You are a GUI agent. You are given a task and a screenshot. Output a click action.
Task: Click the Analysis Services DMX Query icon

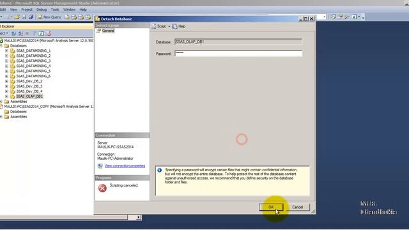(81, 17)
